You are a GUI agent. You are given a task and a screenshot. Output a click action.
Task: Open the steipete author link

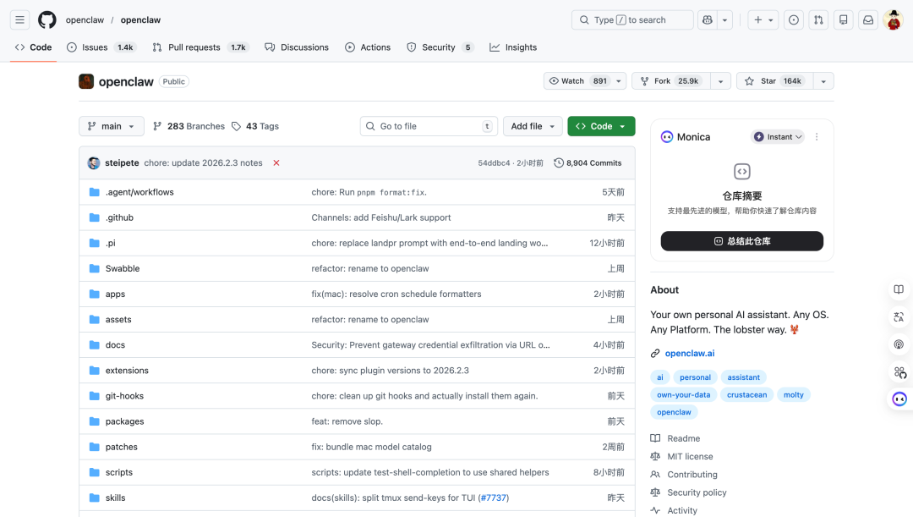coord(122,163)
